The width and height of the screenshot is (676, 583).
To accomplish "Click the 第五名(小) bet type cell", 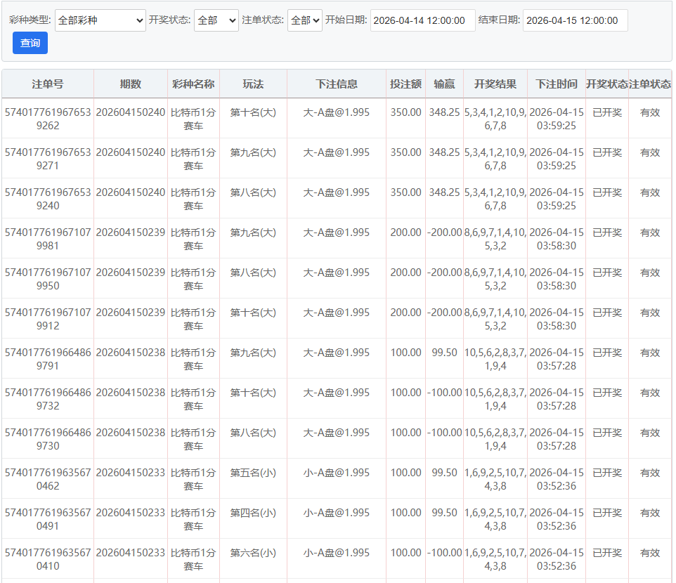I will point(253,473).
